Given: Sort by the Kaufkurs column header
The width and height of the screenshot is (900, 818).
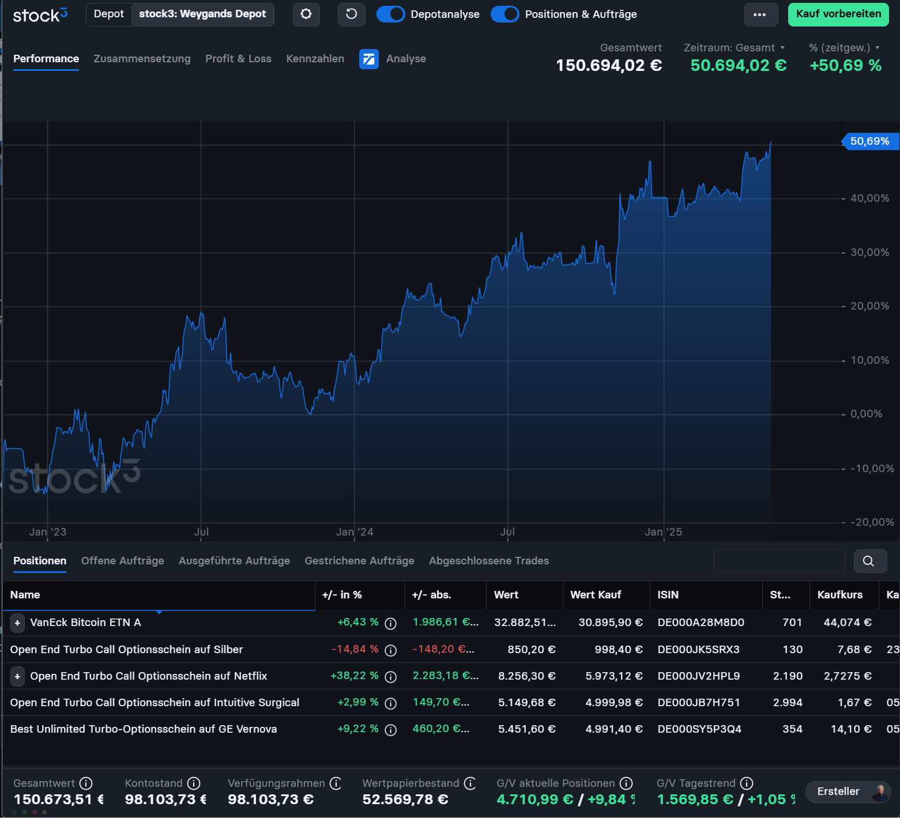Looking at the screenshot, I should coord(844,595).
